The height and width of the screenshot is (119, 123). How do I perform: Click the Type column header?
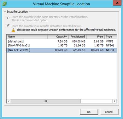pyautogui.click(x=111, y=37)
